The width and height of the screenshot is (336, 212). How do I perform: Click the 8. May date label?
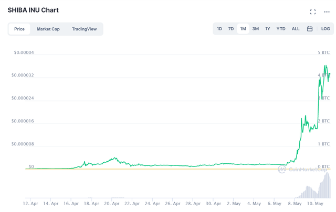click(x=295, y=204)
